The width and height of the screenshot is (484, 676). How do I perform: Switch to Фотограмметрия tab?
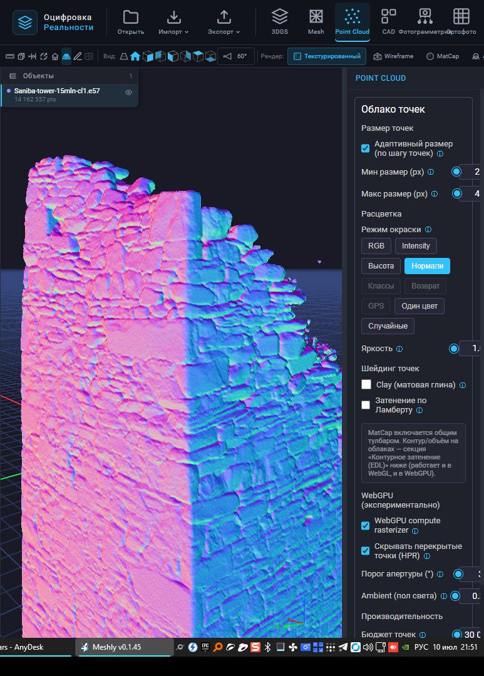425,23
